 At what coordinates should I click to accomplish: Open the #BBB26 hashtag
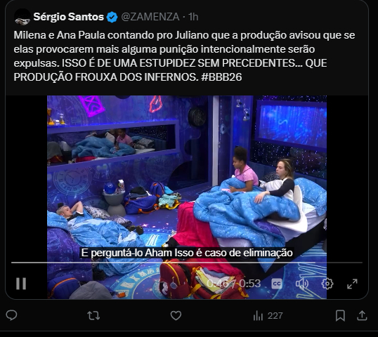[221, 77]
